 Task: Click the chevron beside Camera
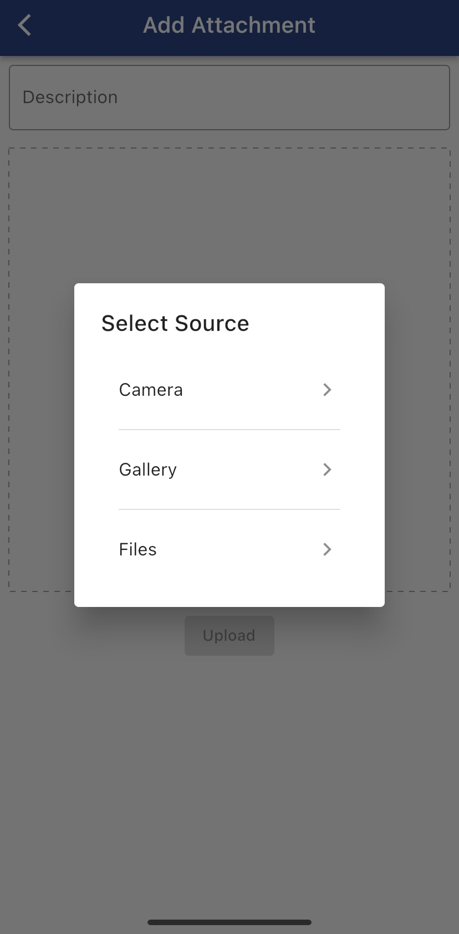click(x=327, y=390)
